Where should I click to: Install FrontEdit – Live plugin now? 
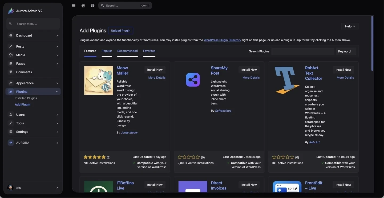pyautogui.click(x=343, y=185)
